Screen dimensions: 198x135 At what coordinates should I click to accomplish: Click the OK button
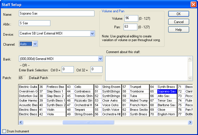(178, 14)
